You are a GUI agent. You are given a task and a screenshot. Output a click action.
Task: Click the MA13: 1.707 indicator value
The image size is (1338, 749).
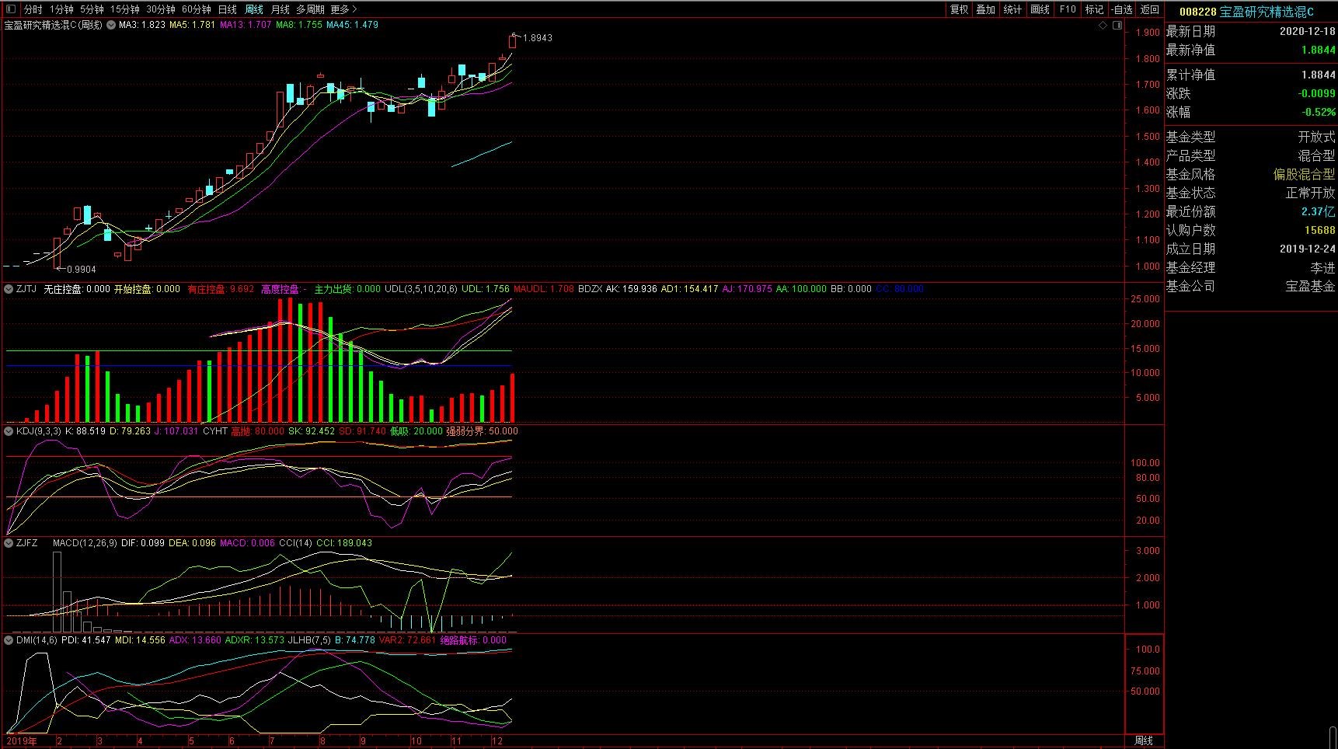246,25
